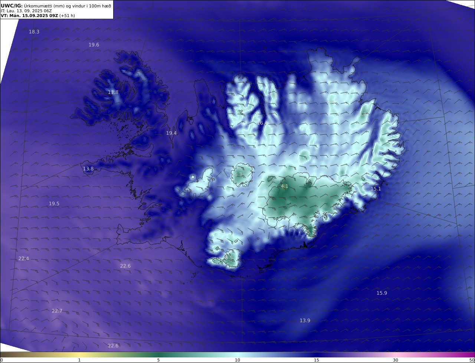Click the 22.7 value label

click(57, 311)
